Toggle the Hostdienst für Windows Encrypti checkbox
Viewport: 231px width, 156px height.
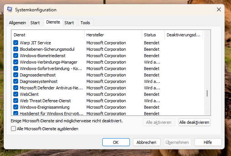pyautogui.click(x=16, y=113)
